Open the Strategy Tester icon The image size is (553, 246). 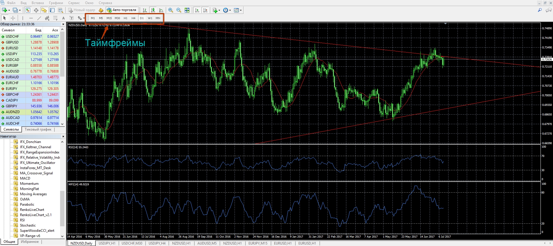[x=60, y=10]
